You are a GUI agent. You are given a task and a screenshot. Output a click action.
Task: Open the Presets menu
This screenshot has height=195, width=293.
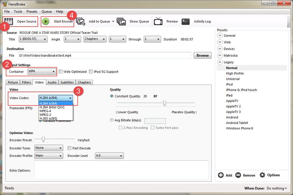[32, 12]
